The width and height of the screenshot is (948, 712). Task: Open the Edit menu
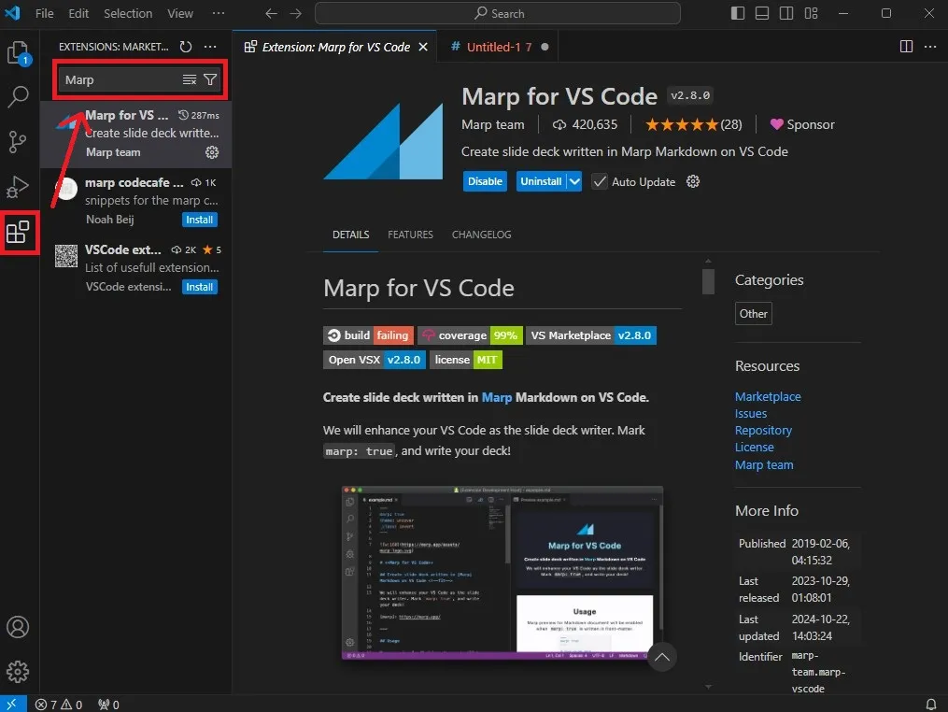tap(78, 13)
